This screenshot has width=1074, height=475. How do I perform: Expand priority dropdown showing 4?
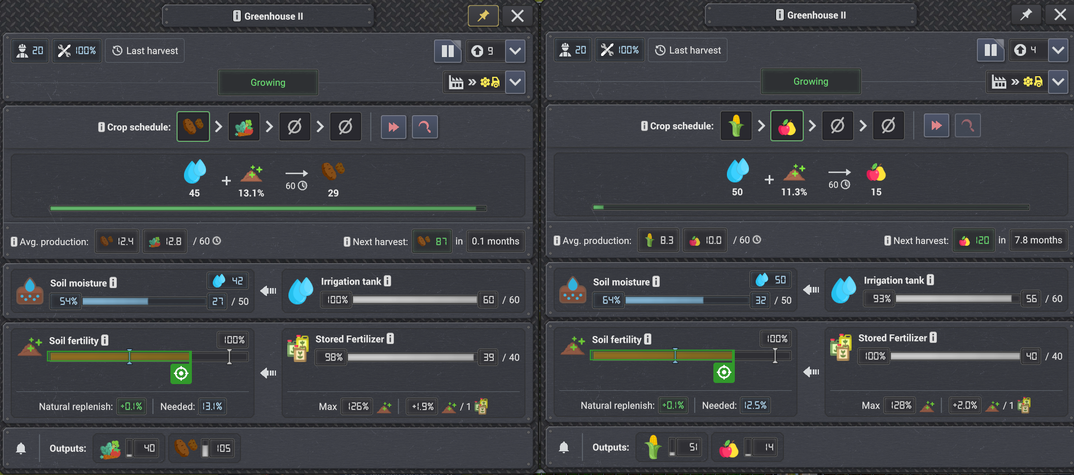pyautogui.click(x=1058, y=50)
